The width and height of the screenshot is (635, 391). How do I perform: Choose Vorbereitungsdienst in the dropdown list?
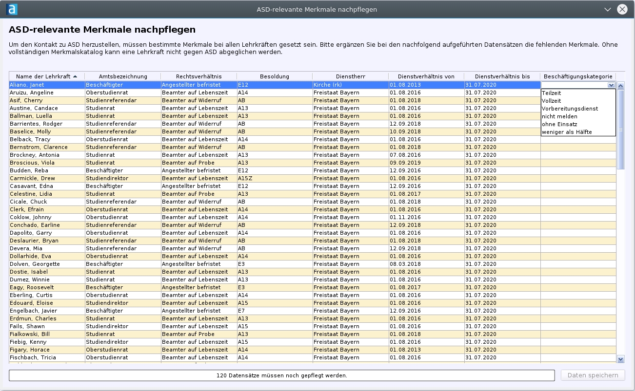[578, 109]
